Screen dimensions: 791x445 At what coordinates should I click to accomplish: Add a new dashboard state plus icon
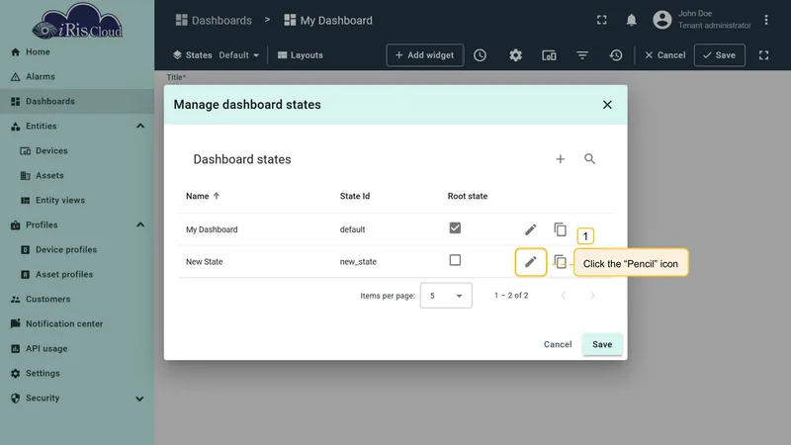(560, 159)
